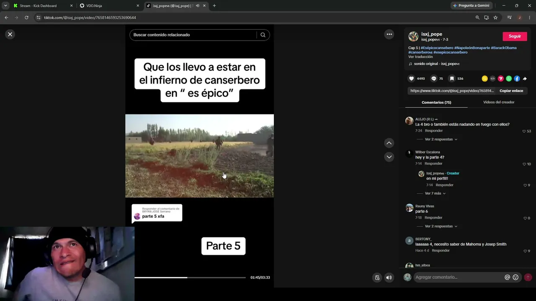536x301 pixels.
Task: Open the Chrome profile avatar J
Action: pos(519,18)
